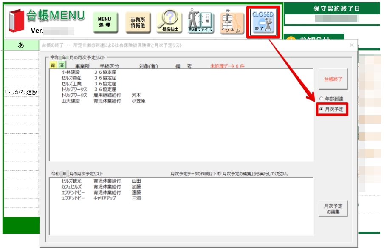Open the ツール tools icon
The image size is (384, 251).
click(232, 22)
